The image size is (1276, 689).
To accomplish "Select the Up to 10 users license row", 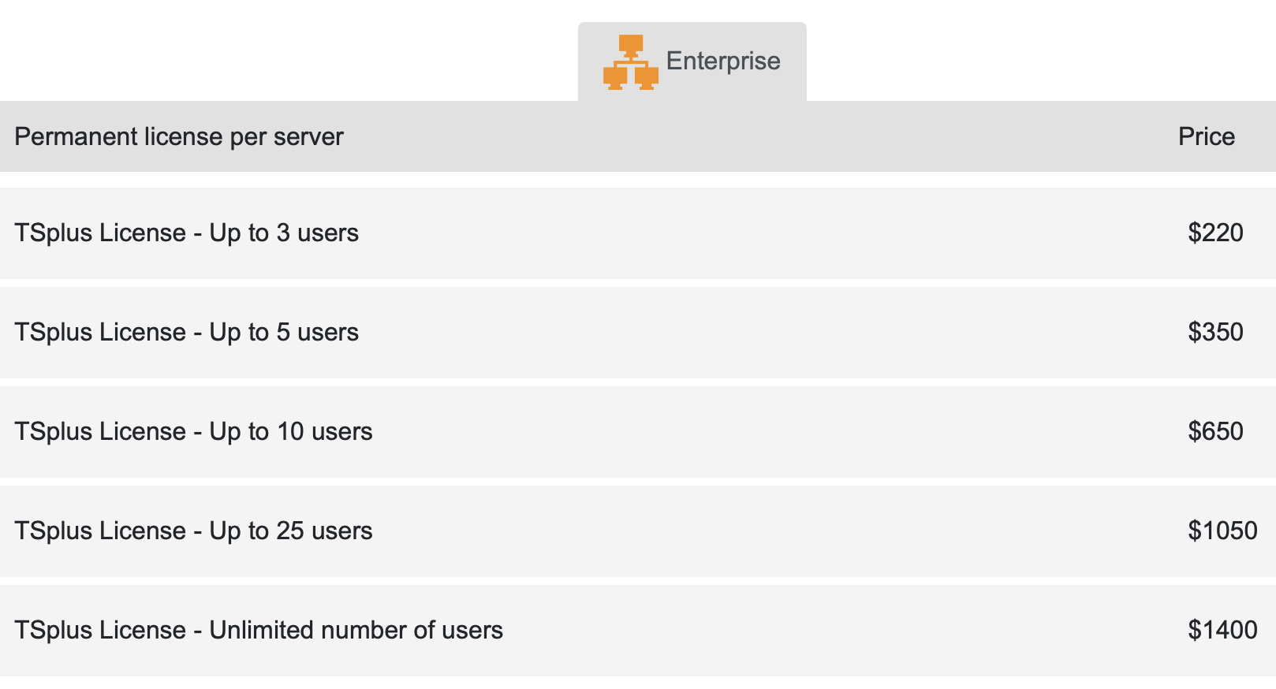I will [x=638, y=431].
